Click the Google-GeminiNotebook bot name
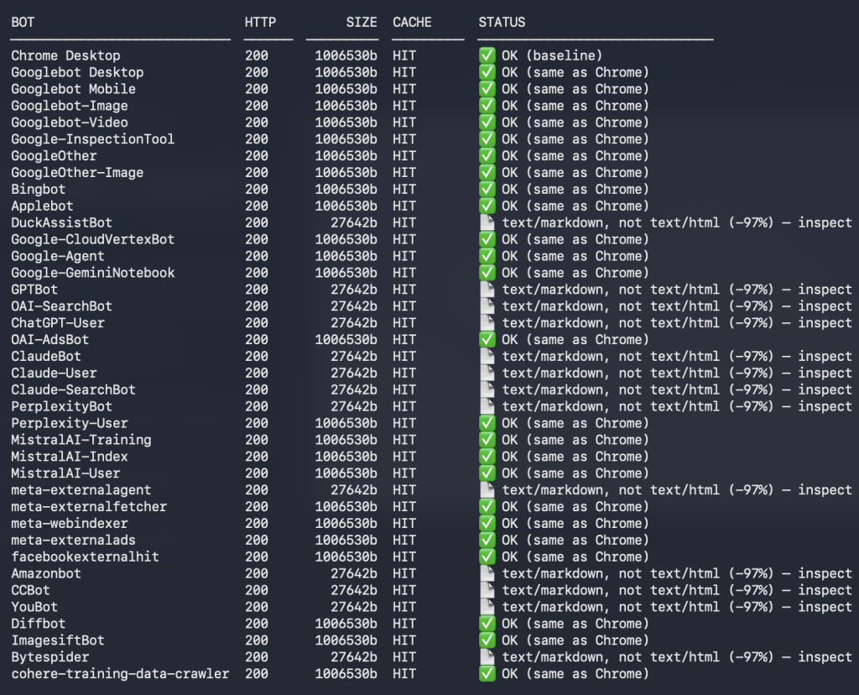The height and width of the screenshot is (695, 859). 92,273
